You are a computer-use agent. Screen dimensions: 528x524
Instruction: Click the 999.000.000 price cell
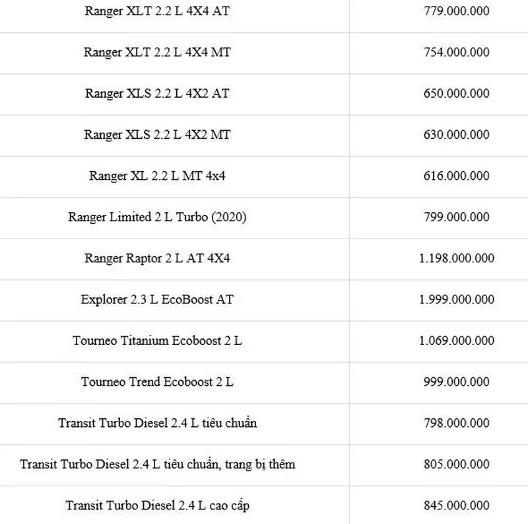click(456, 382)
